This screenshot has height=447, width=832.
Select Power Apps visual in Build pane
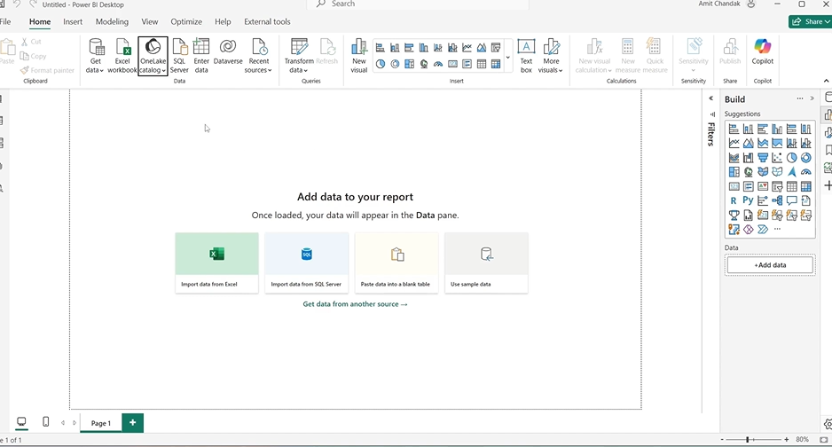(x=748, y=229)
